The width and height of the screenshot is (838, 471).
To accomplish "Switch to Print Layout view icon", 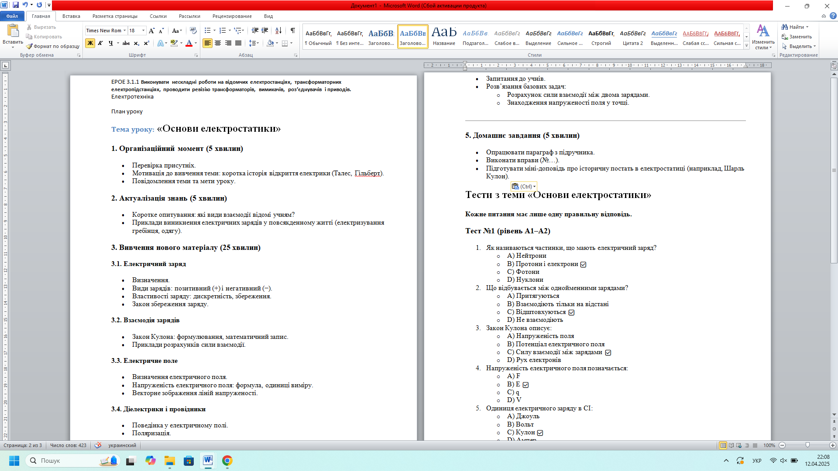I will pyautogui.click(x=723, y=445).
